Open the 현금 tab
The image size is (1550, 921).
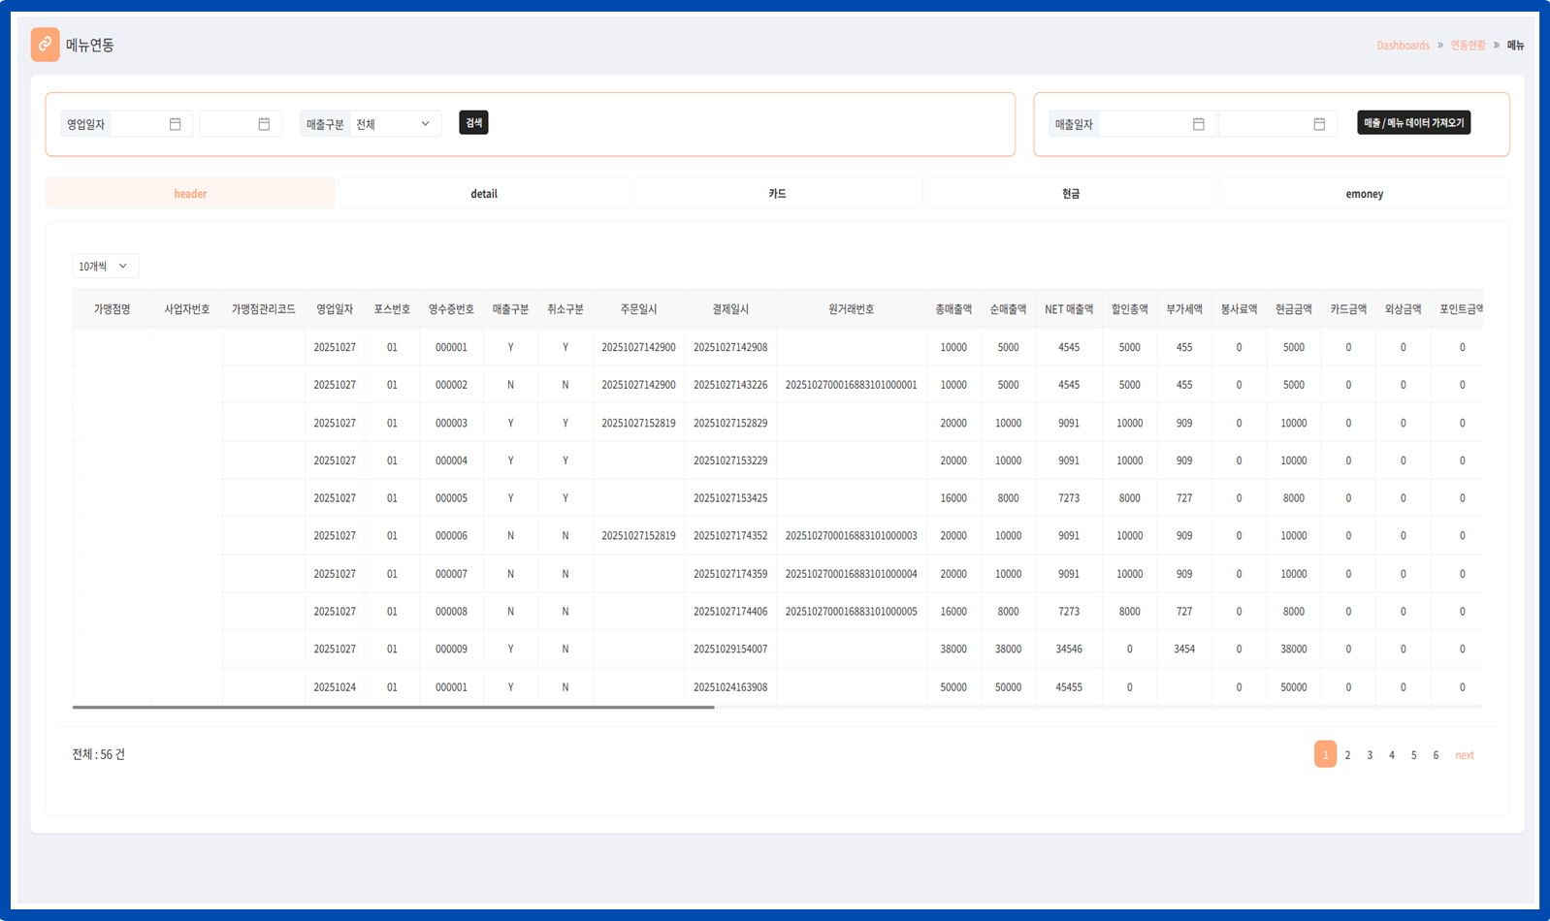coord(1071,194)
